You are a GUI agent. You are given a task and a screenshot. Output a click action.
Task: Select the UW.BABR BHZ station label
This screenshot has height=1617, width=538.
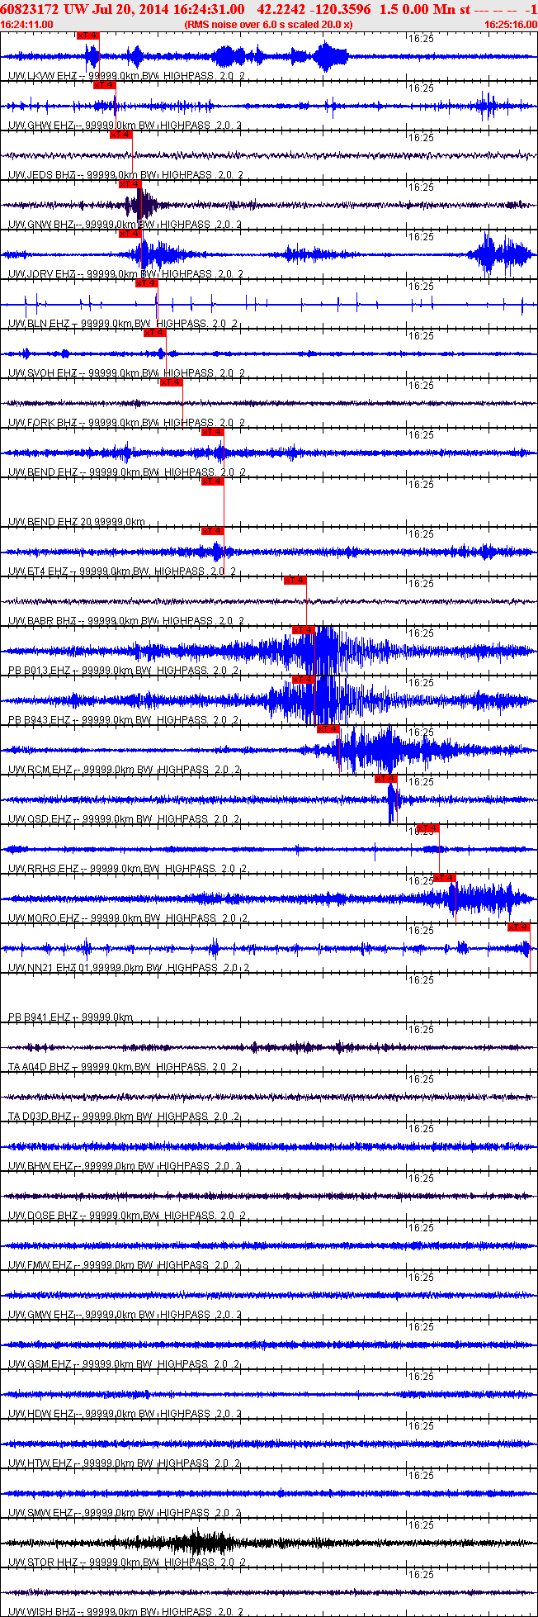click(127, 621)
